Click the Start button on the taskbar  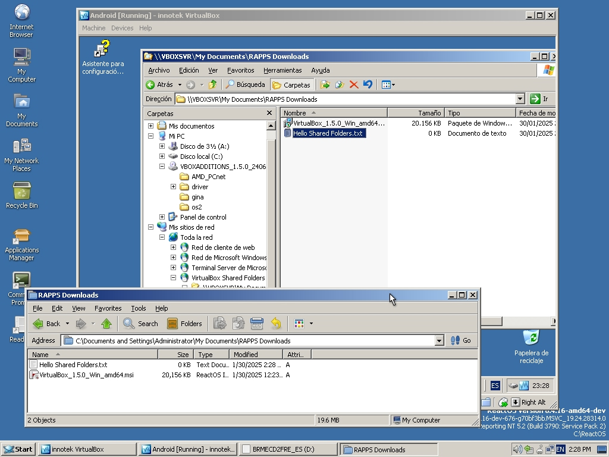[x=17, y=449]
